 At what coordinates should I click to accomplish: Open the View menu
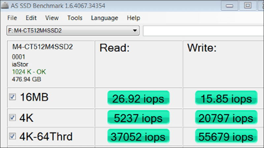pos(52,18)
